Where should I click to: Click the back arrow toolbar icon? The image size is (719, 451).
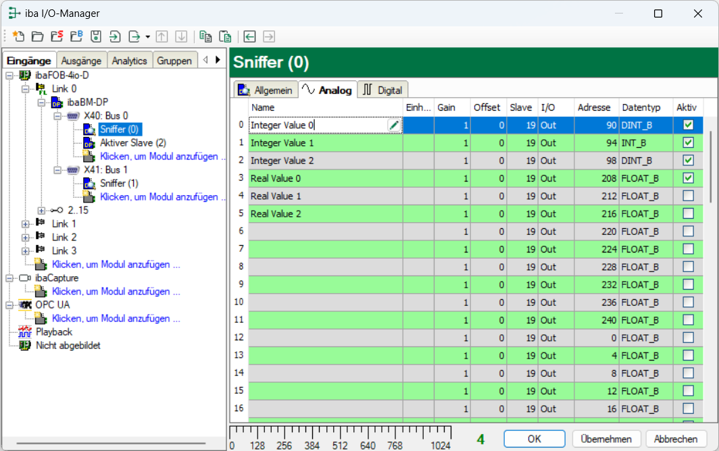tap(249, 36)
